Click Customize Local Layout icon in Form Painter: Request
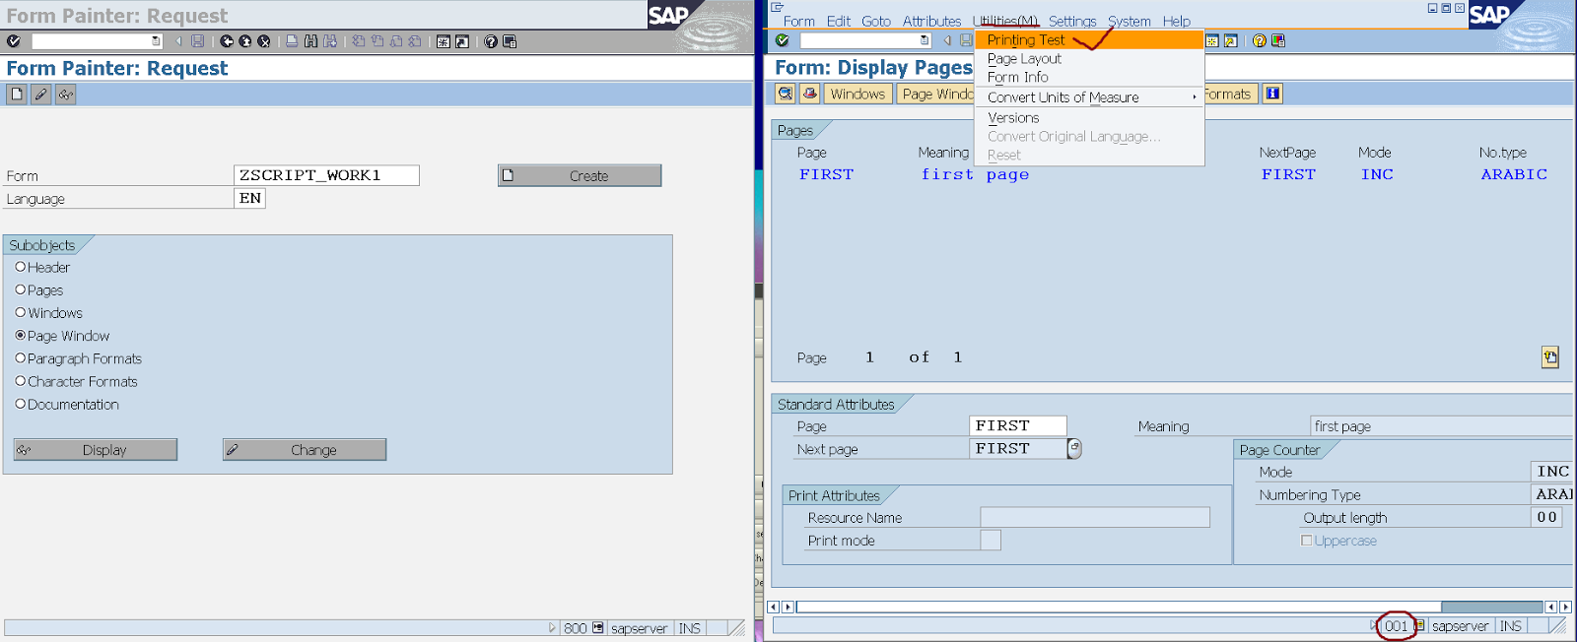The image size is (1577, 642). [510, 41]
